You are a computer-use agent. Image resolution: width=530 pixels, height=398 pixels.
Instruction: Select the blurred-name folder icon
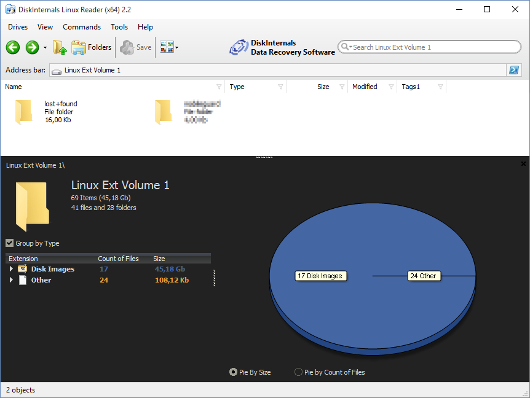coord(164,112)
